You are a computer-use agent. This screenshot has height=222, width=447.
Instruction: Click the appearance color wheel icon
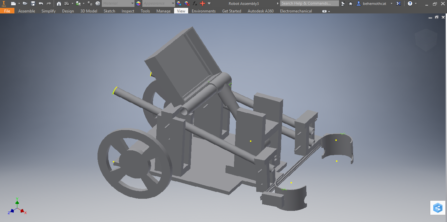[x=138, y=3]
